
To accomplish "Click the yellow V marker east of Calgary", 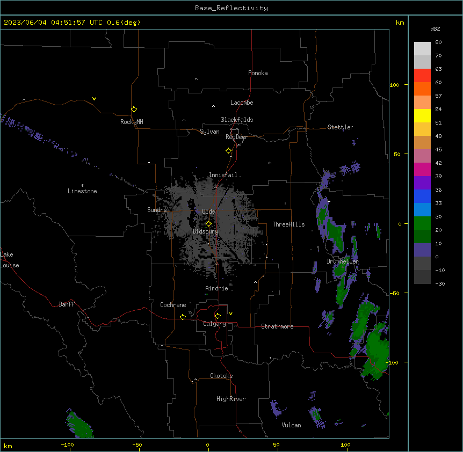I will click(x=230, y=314).
